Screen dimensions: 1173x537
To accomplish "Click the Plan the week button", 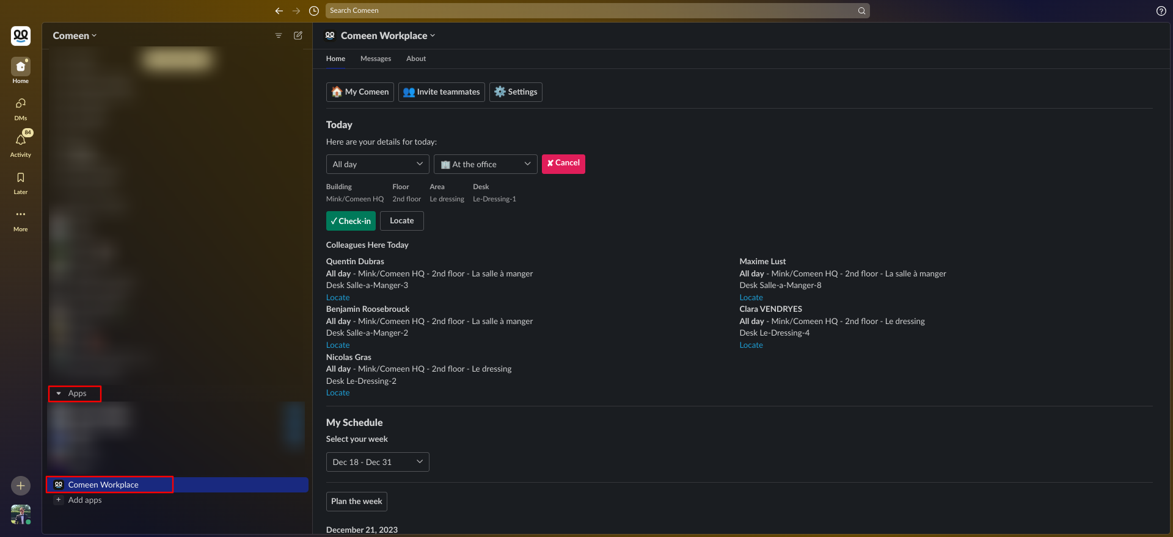I will pyautogui.click(x=357, y=502).
